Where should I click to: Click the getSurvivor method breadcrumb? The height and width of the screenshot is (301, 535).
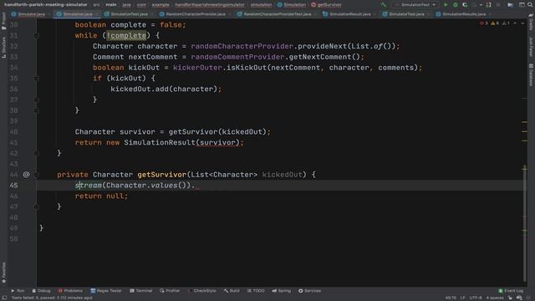click(326, 5)
